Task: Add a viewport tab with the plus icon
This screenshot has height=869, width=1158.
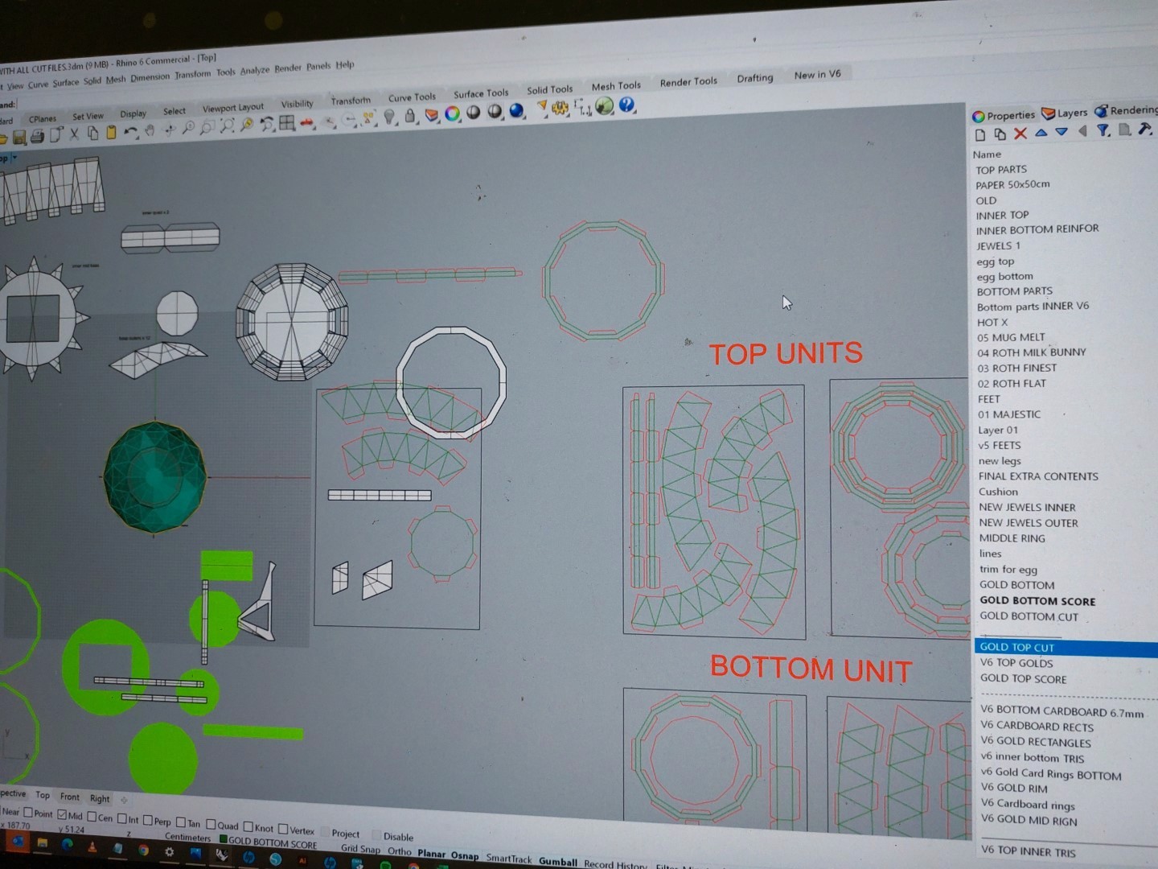Action: [123, 800]
